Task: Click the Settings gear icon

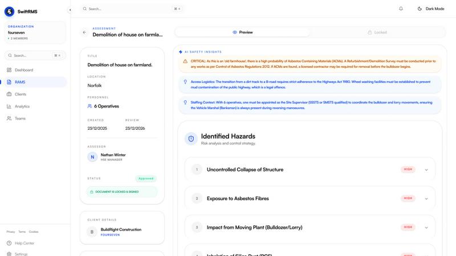Action: tap(9, 254)
